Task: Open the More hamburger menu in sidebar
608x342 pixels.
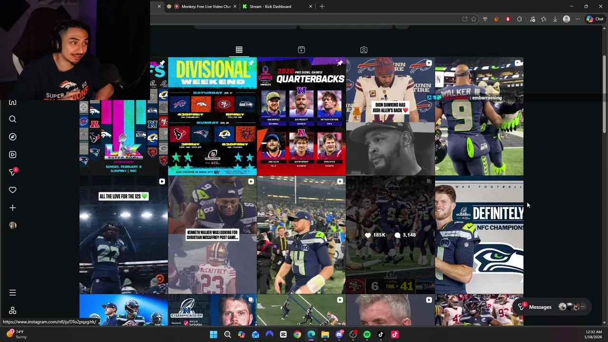Action: click(x=13, y=293)
